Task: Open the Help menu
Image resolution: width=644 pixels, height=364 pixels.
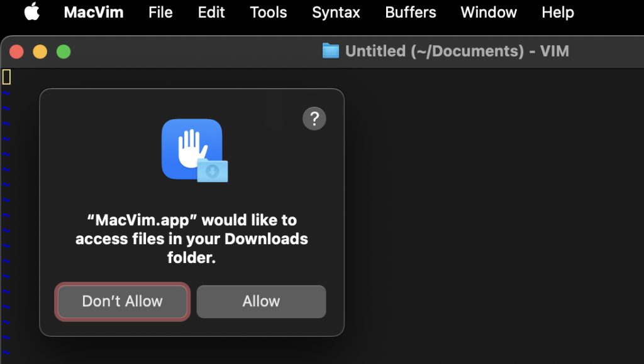Action: [x=558, y=13]
